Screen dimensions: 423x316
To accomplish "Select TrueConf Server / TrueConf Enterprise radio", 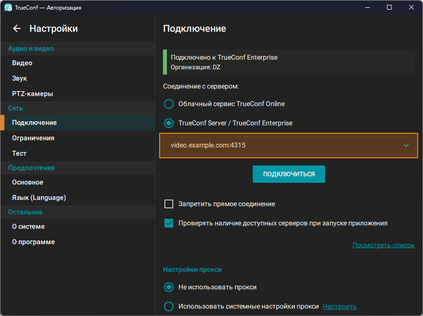I will point(169,123).
